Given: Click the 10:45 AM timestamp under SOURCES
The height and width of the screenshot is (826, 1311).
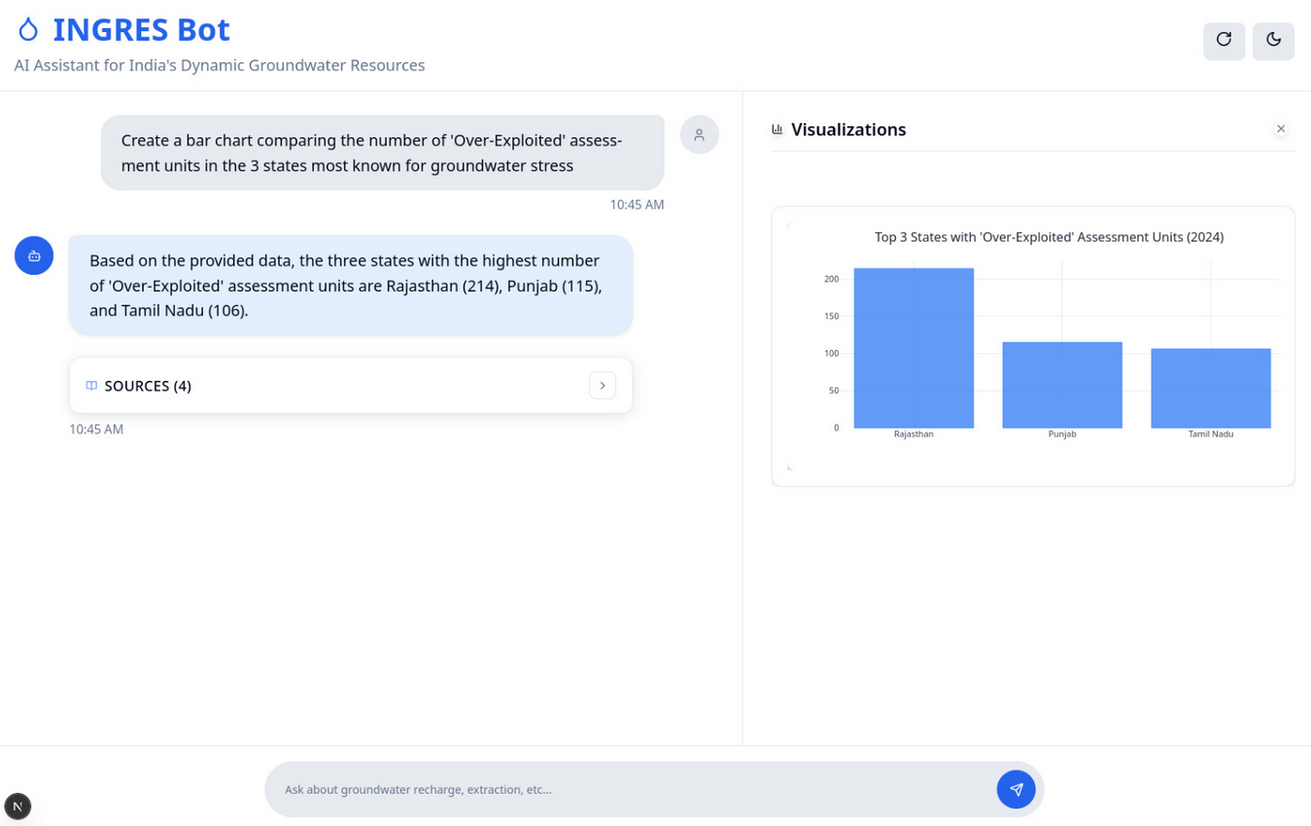Looking at the screenshot, I should click(96, 429).
